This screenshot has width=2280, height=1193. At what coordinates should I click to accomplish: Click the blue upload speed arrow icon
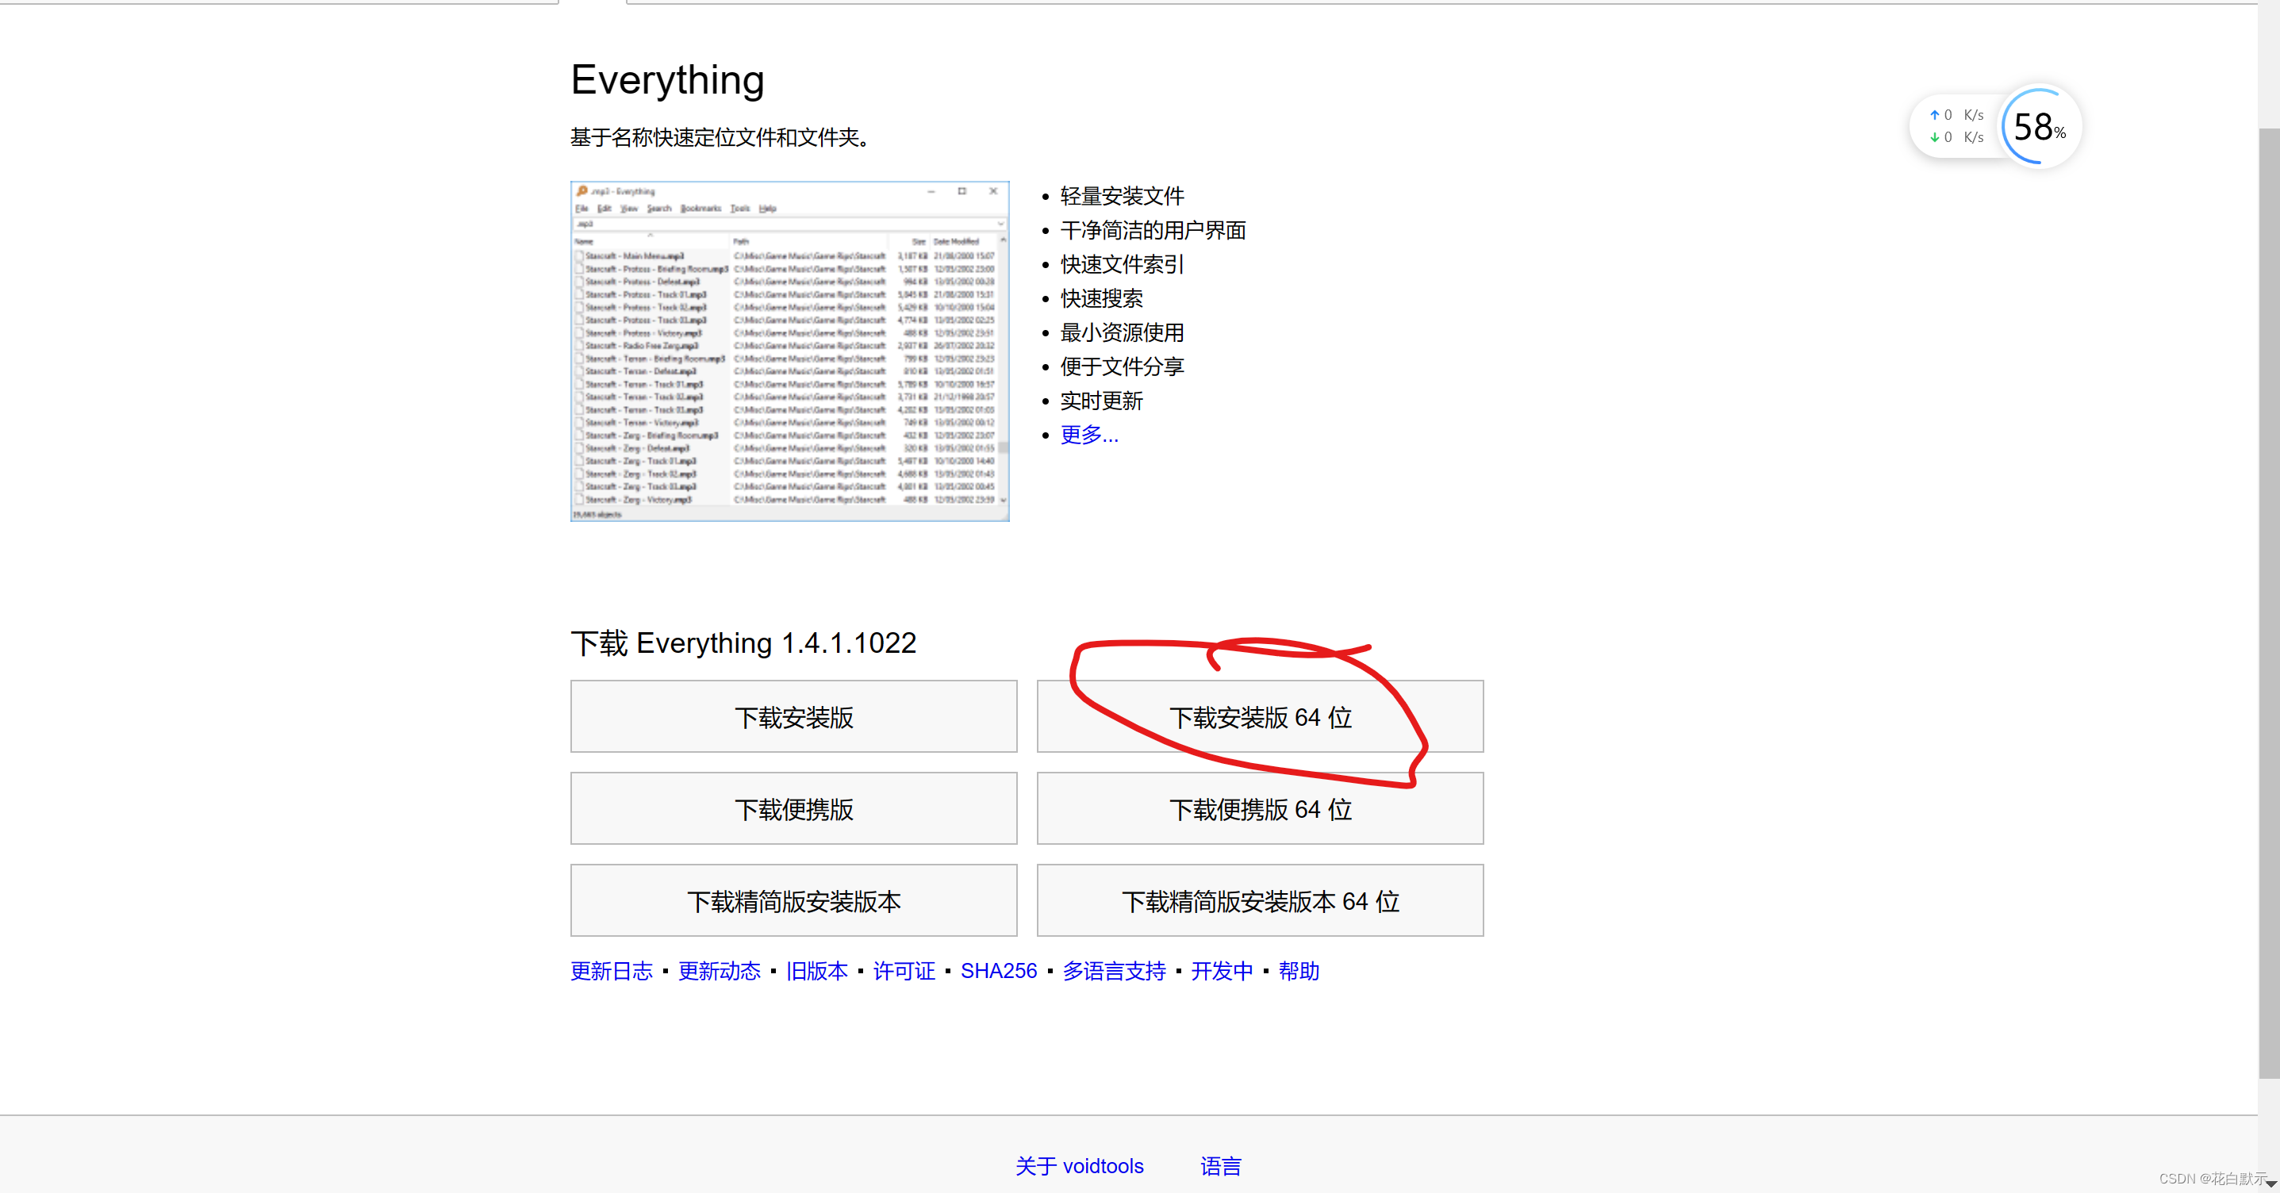point(1935,114)
